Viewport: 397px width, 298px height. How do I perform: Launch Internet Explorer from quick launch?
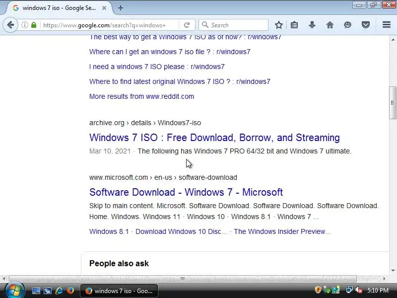click(59, 291)
